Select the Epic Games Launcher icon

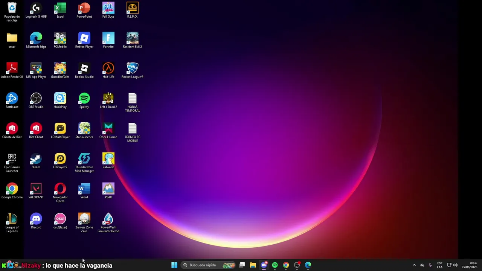[12, 163]
